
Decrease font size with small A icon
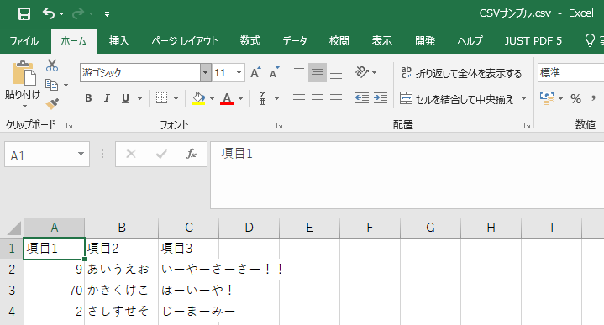(x=274, y=72)
